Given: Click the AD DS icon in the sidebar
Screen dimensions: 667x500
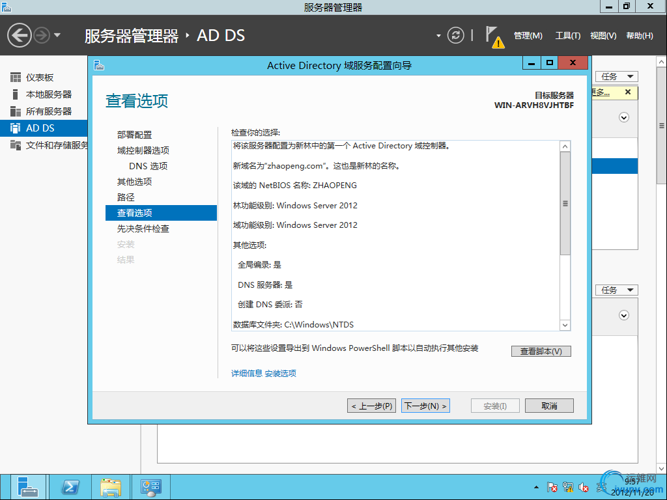Looking at the screenshot, I should coord(16,128).
